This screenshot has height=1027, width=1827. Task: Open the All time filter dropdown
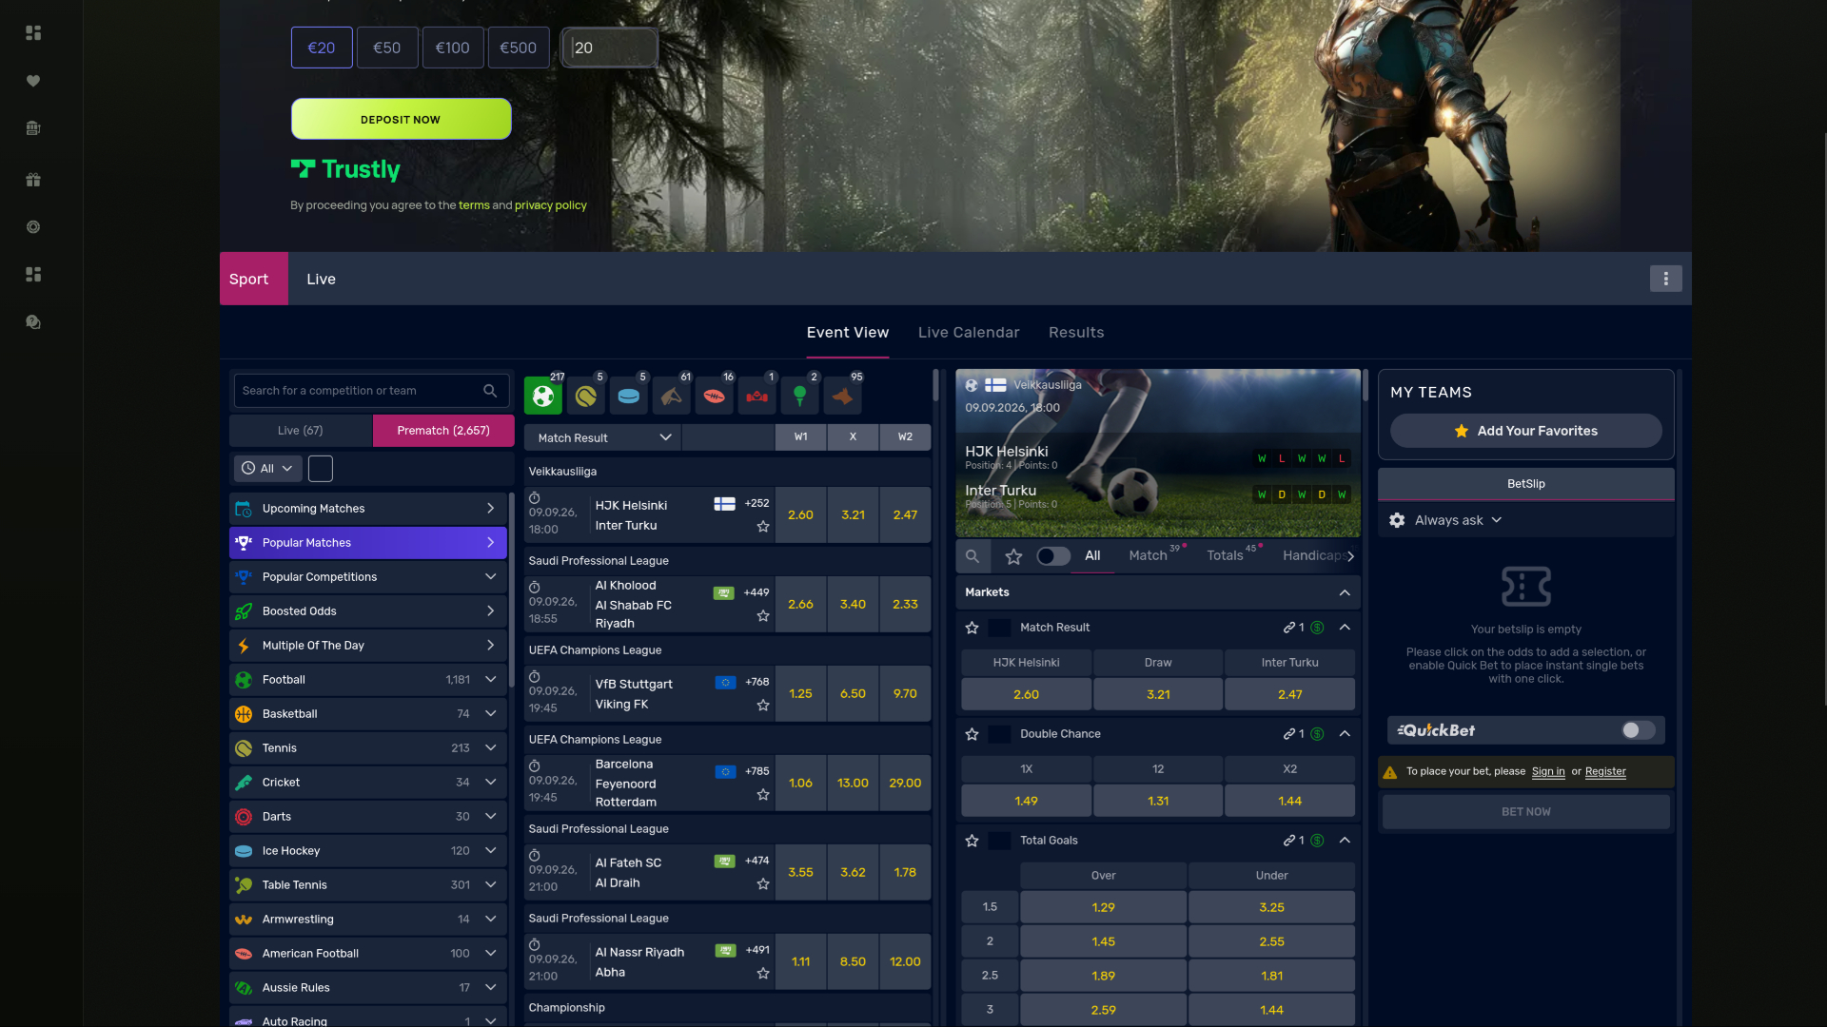coord(267,468)
